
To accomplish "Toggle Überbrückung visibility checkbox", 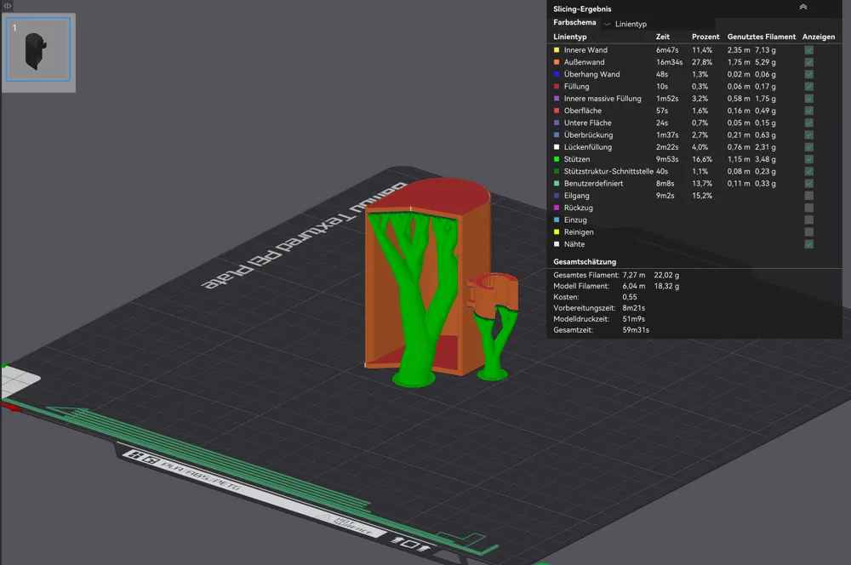I will [808, 134].
